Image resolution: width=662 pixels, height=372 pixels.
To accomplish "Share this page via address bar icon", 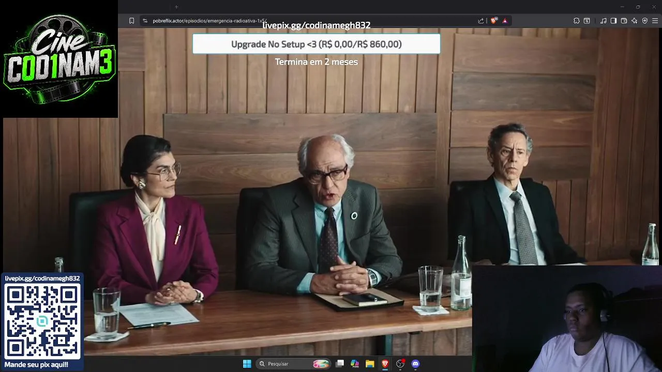I will coord(481,21).
